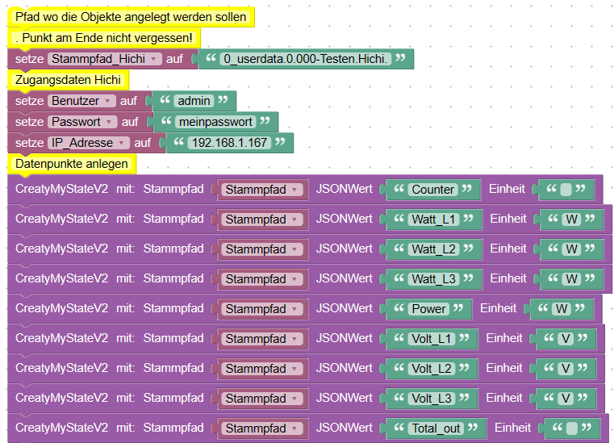Select the 'Datenpunkte anlegen' comment block
This screenshot has height=443, width=614.
(72, 164)
